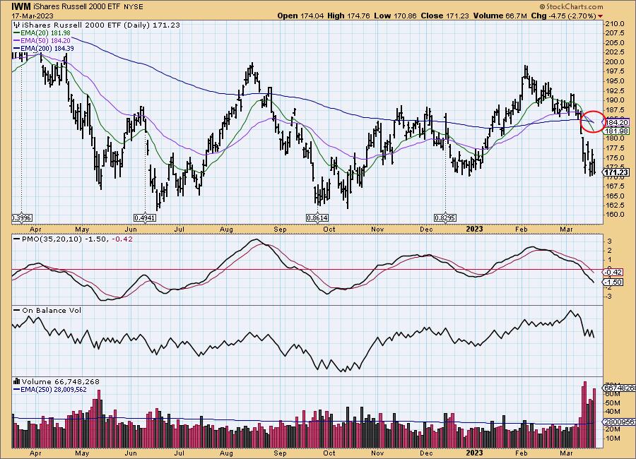636x459 pixels.
Task: Click the NYSE exchange label
Action: coord(134,7)
